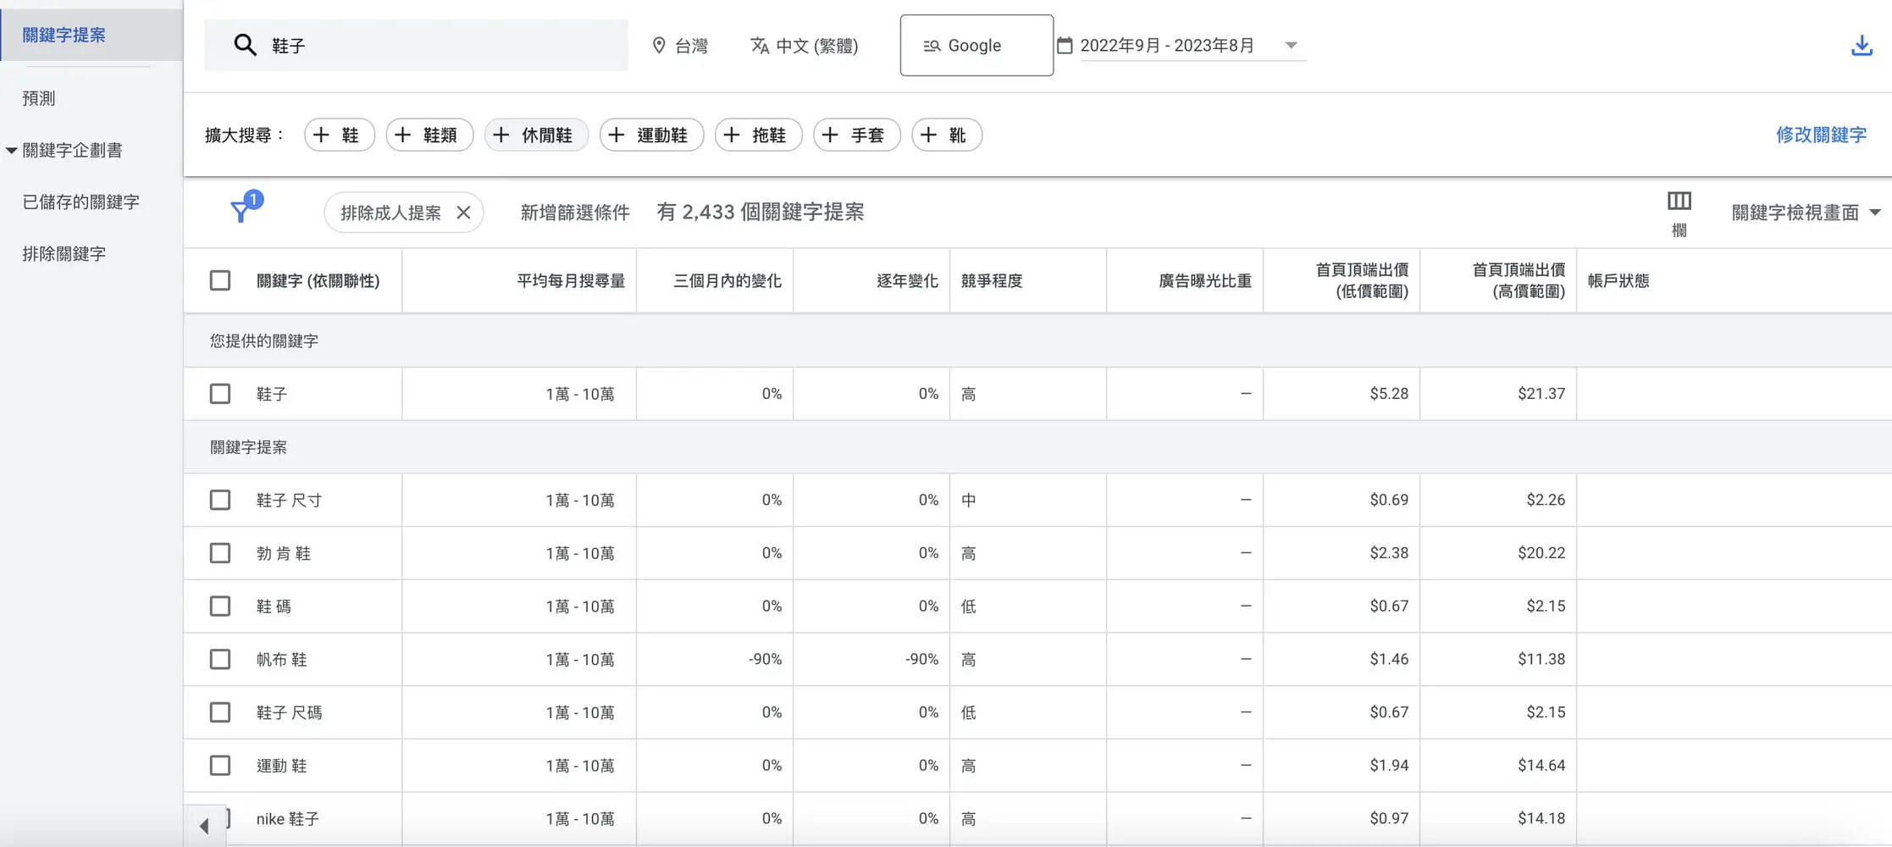This screenshot has height=847, width=1892.
Task: Collapse the side panel arrow
Action: pos(204,826)
